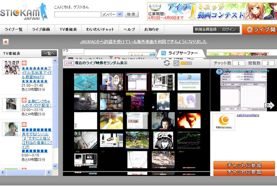The height and width of the screenshot is (186, 277).
Task: Click the TV list right scroll arrow
Action: point(49,172)
